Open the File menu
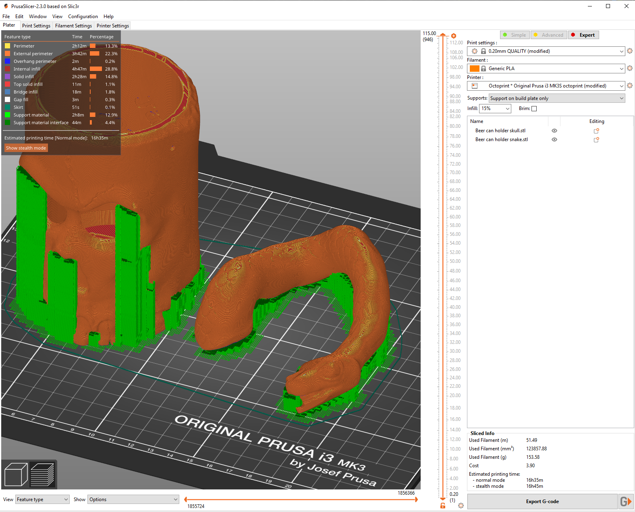Viewport: 635px width, 512px height. click(x=6, y=17)
